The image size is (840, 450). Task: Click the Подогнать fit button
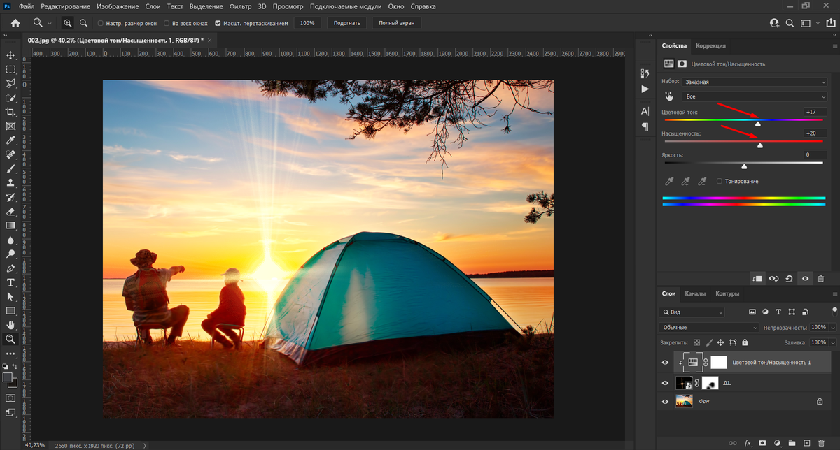click(x=347, y=23)
